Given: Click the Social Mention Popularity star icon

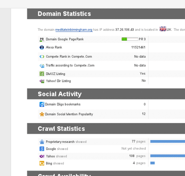Looking at the screenshot, I should 42,114.
